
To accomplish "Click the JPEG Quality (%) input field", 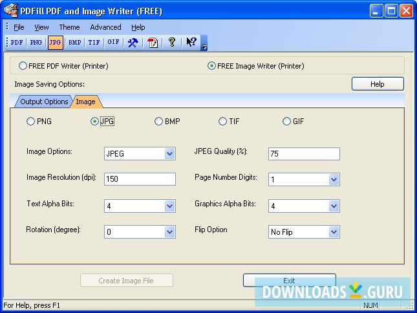I will (x=304, y=154).
